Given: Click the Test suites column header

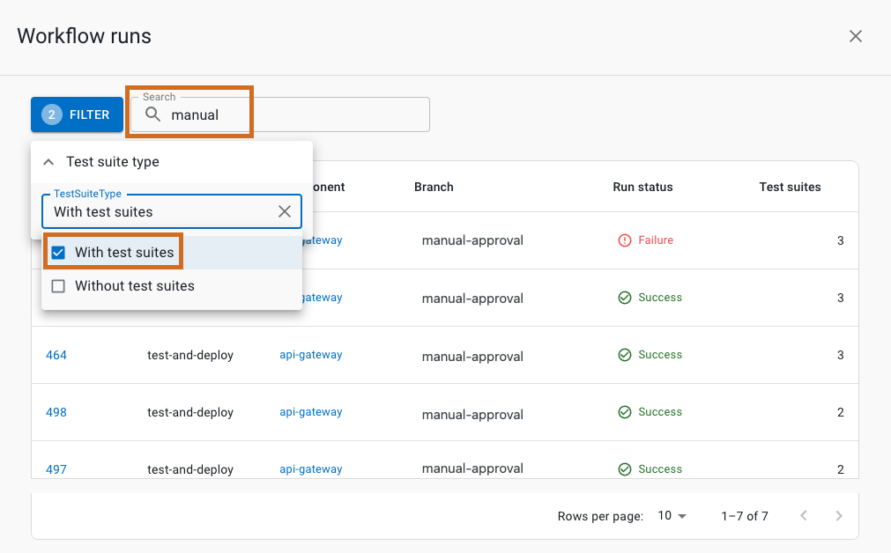Looking at the screenshot, I should pos(790,187).
